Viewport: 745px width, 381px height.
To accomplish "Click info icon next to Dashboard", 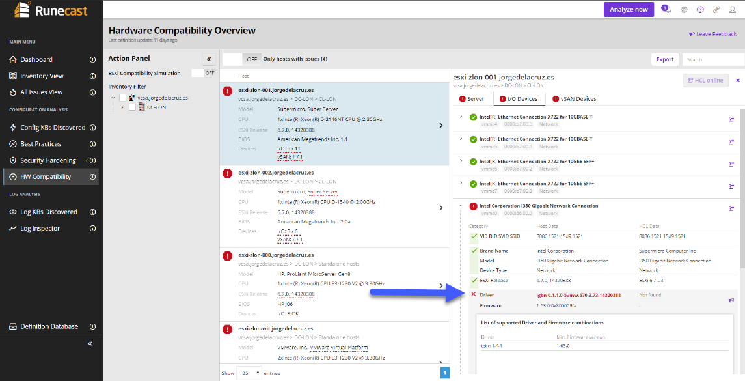I will pos(92,59).
